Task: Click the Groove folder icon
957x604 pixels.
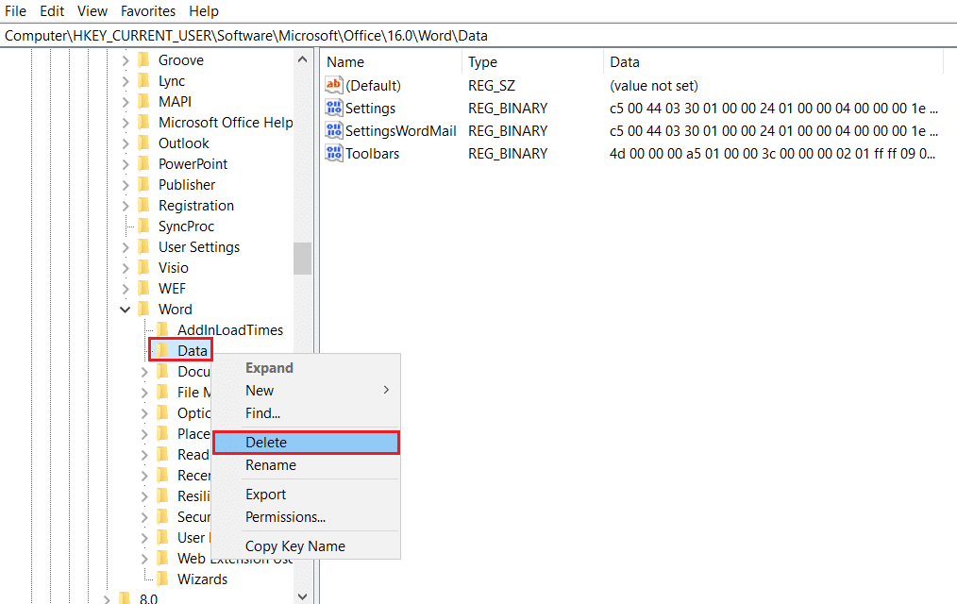Action: pos(144,59)
